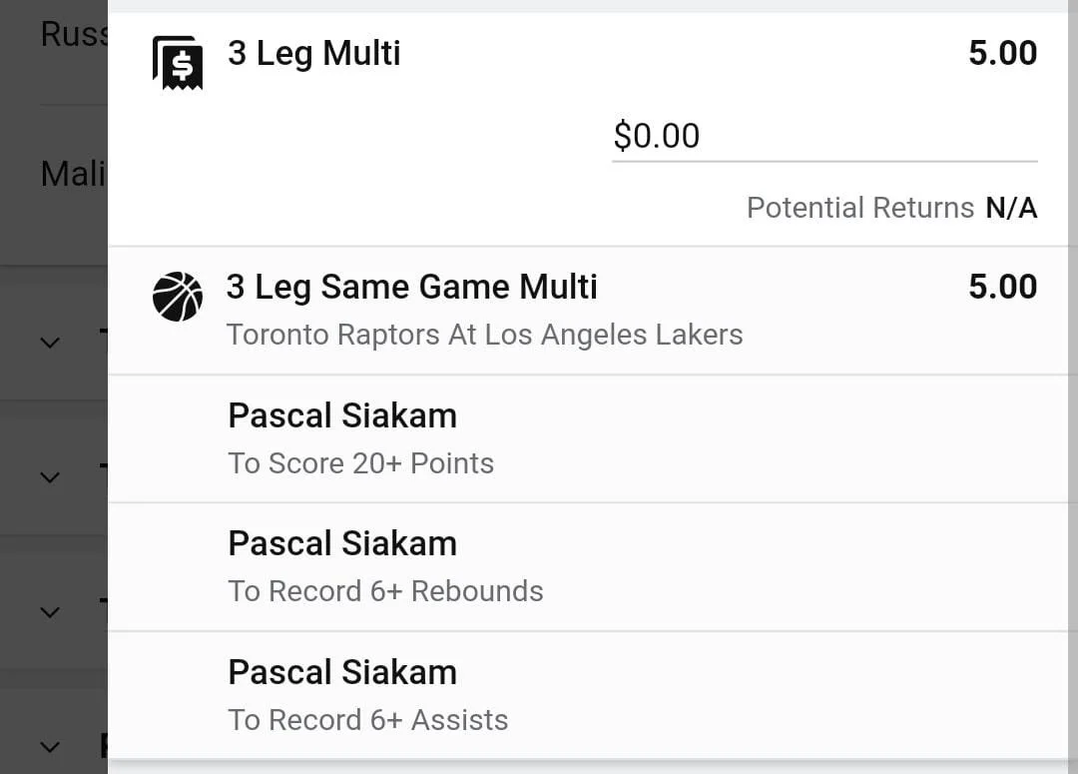
Task: Expand the first chevron in the dimmed background list
Action: pyautogui.click(x=50, y=342)
